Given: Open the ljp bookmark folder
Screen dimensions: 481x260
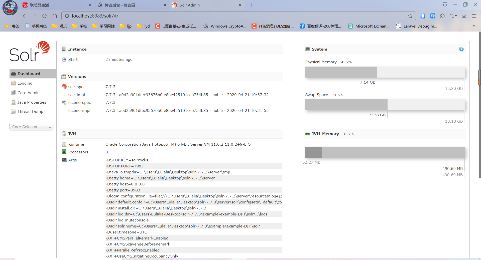Looking at the screenshot, I should (126, 26).
